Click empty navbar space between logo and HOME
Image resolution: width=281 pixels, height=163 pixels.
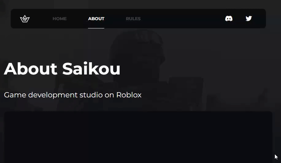41,19
